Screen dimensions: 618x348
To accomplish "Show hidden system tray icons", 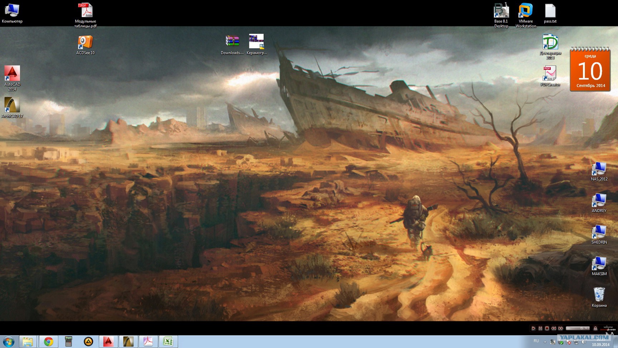I will point(545,342).
